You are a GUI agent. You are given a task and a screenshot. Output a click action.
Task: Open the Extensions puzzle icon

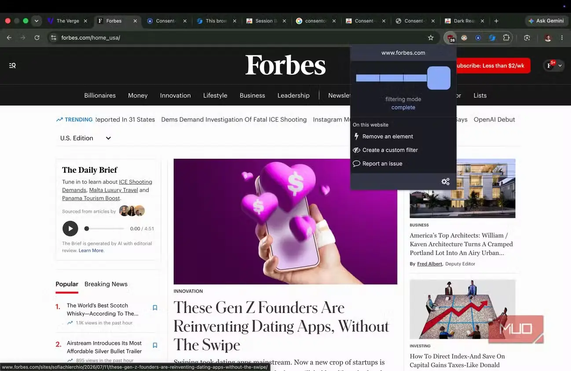(506, 38)
